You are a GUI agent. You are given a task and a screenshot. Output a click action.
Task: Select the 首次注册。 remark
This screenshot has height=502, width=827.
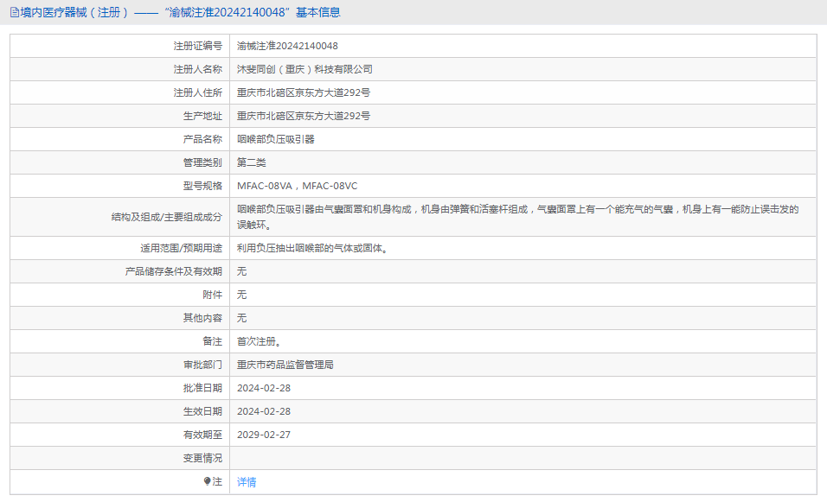(x=259, y=341)
